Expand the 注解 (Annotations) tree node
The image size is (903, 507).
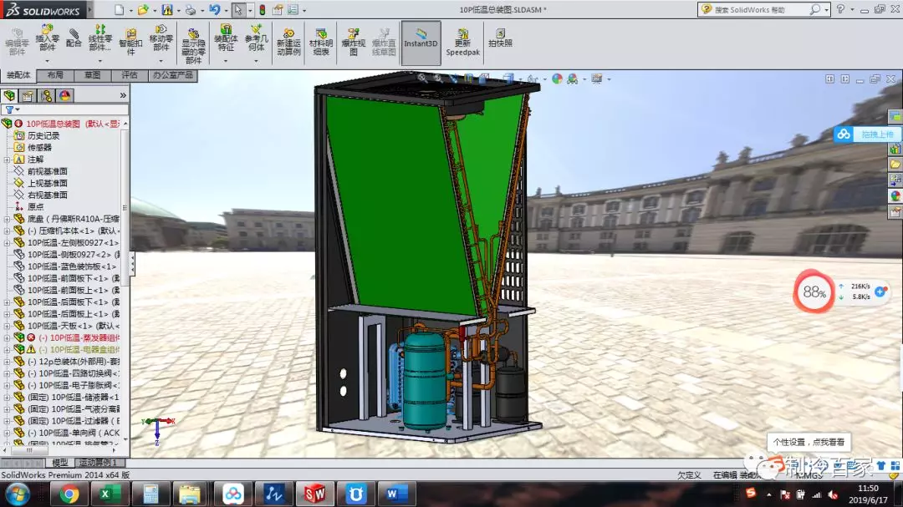[x=8, y=159]
